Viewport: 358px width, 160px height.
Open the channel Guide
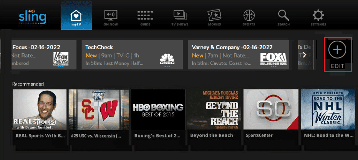145,18
